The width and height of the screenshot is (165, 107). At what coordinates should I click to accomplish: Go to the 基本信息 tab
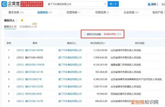(16, 12)
